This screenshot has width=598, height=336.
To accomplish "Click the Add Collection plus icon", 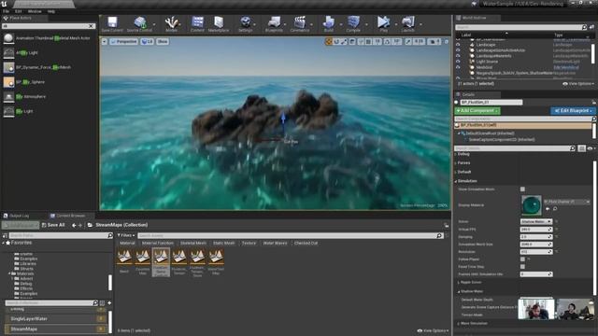I will click(109, 302).
